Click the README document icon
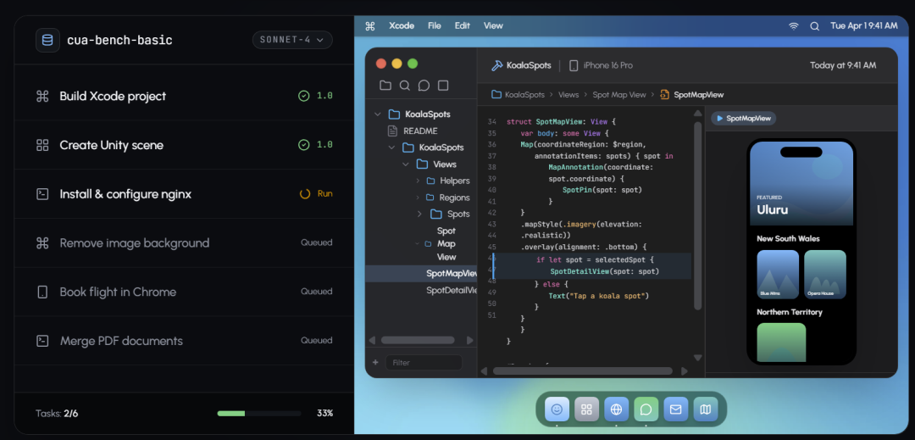915x440 pixels. pos(393,131)
